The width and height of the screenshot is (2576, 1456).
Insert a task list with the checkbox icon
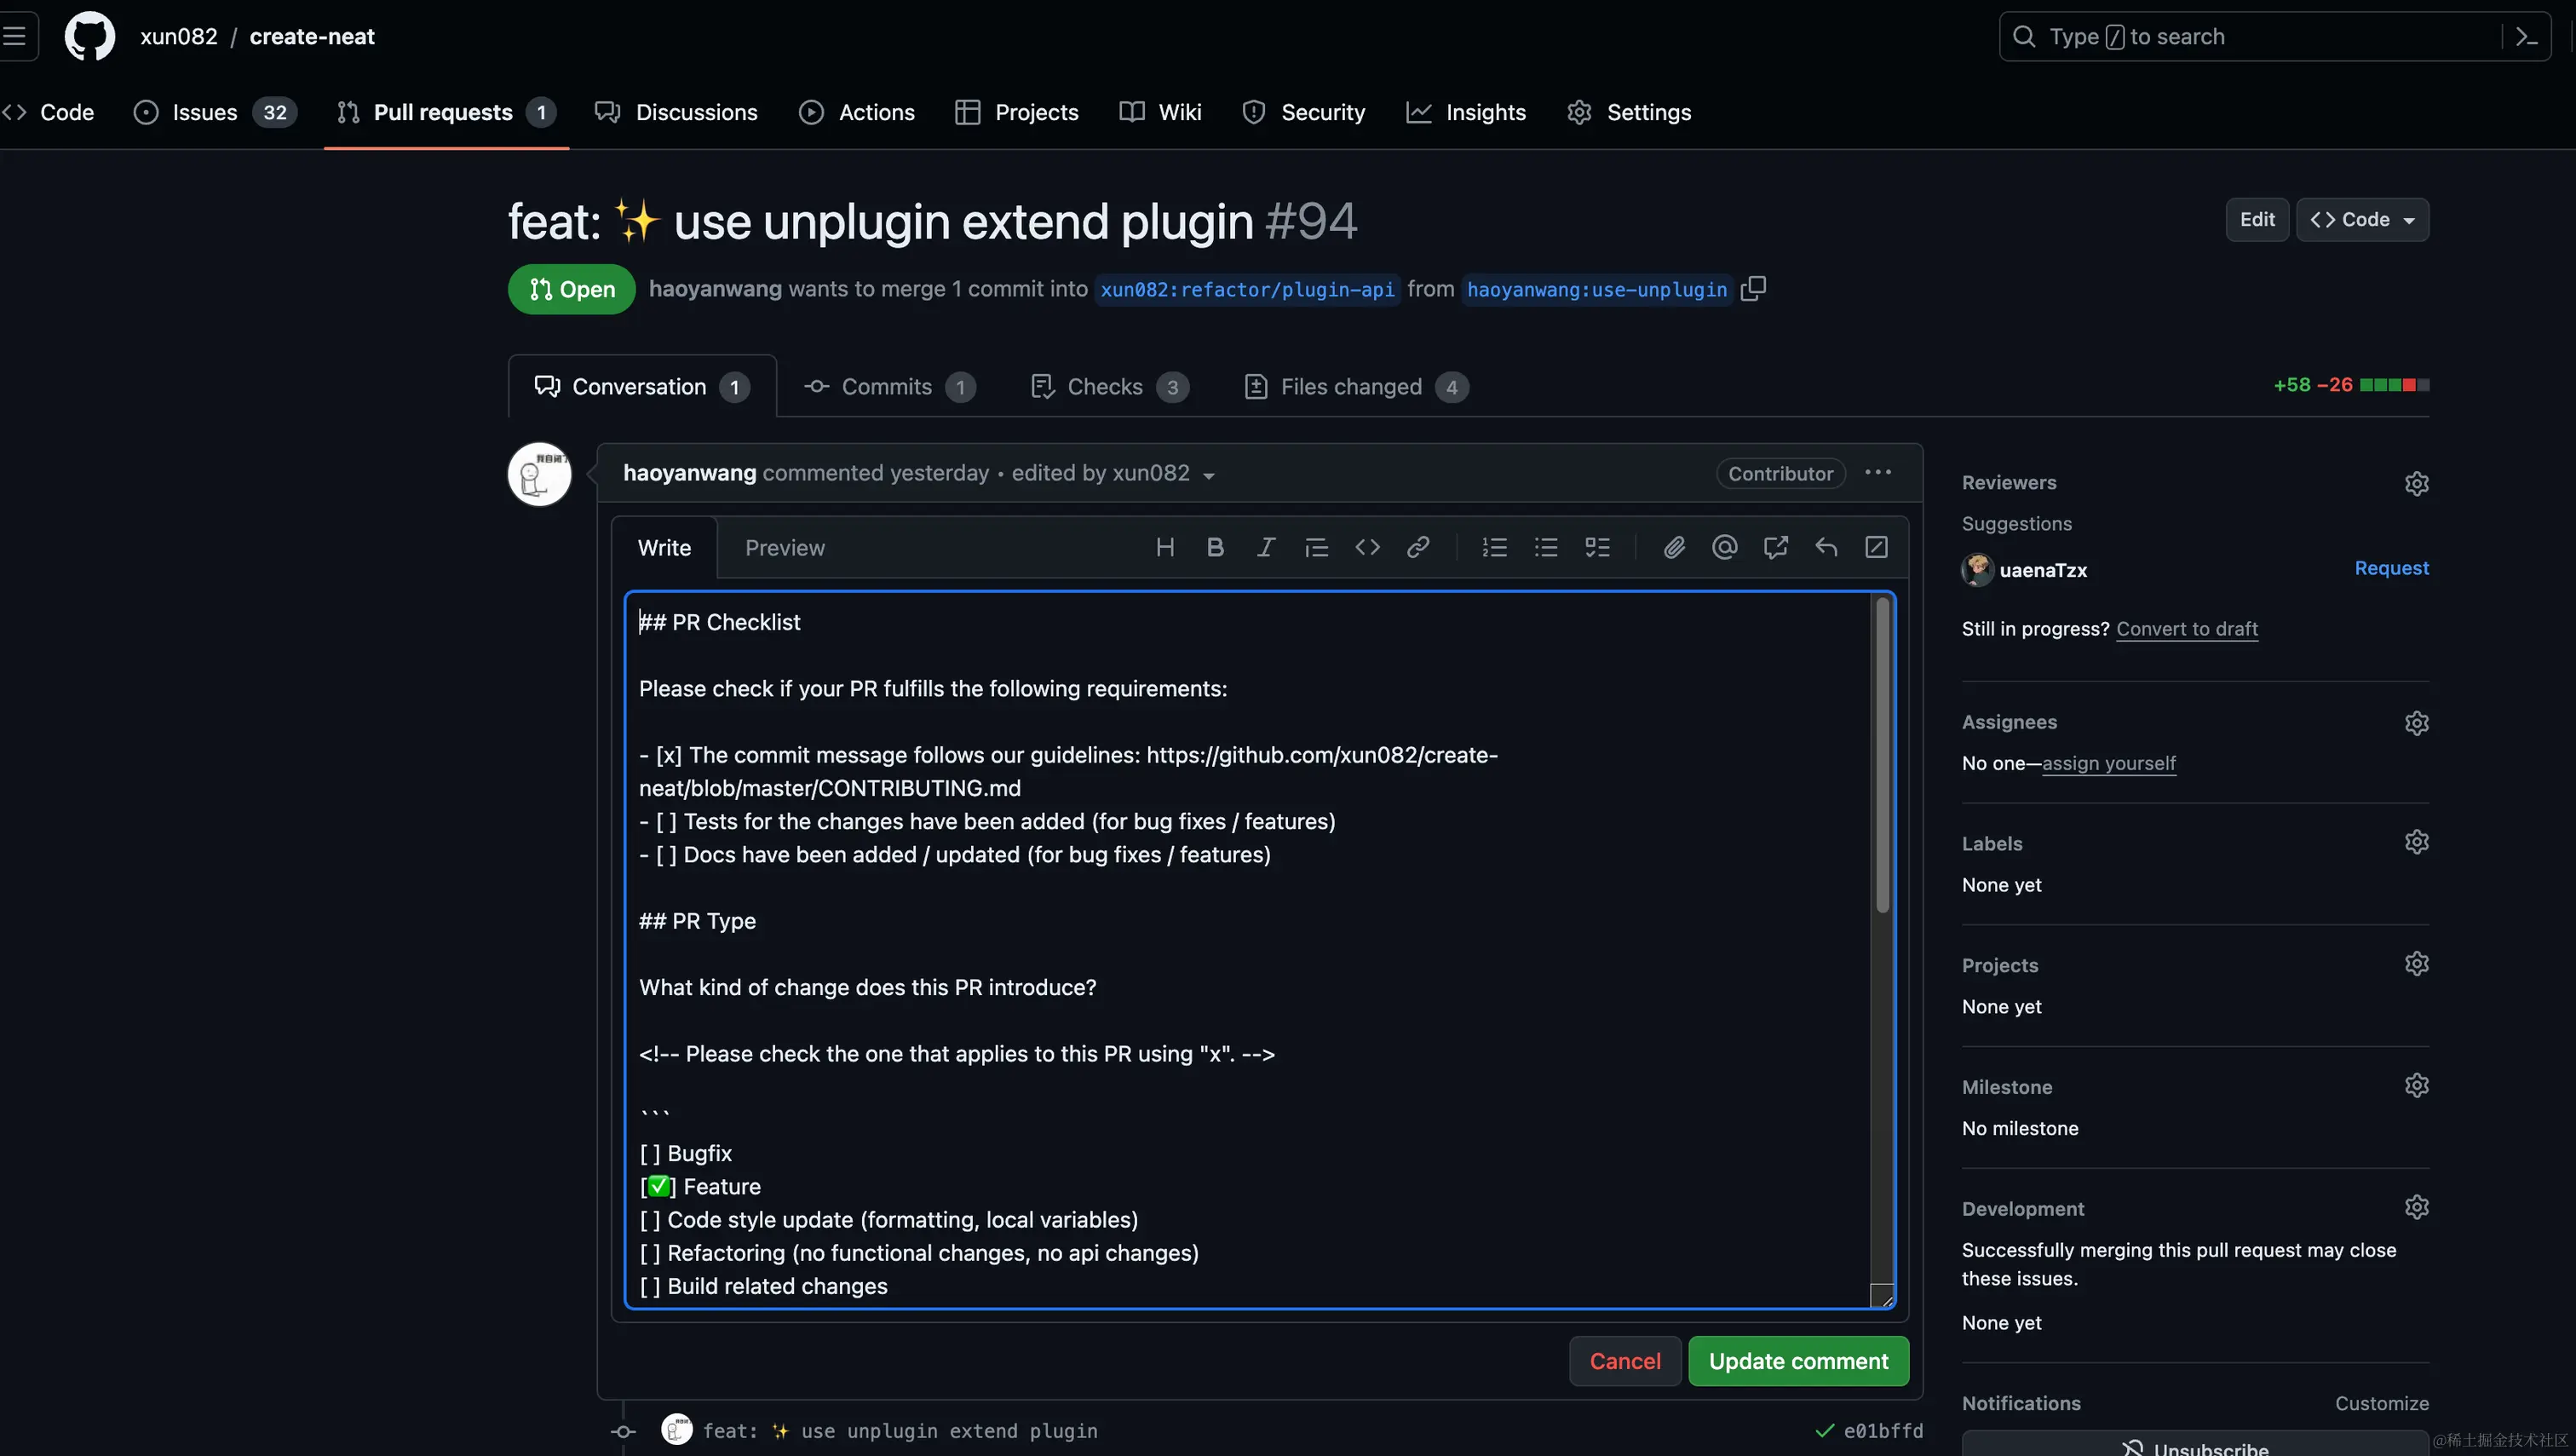click(1597, 547)
